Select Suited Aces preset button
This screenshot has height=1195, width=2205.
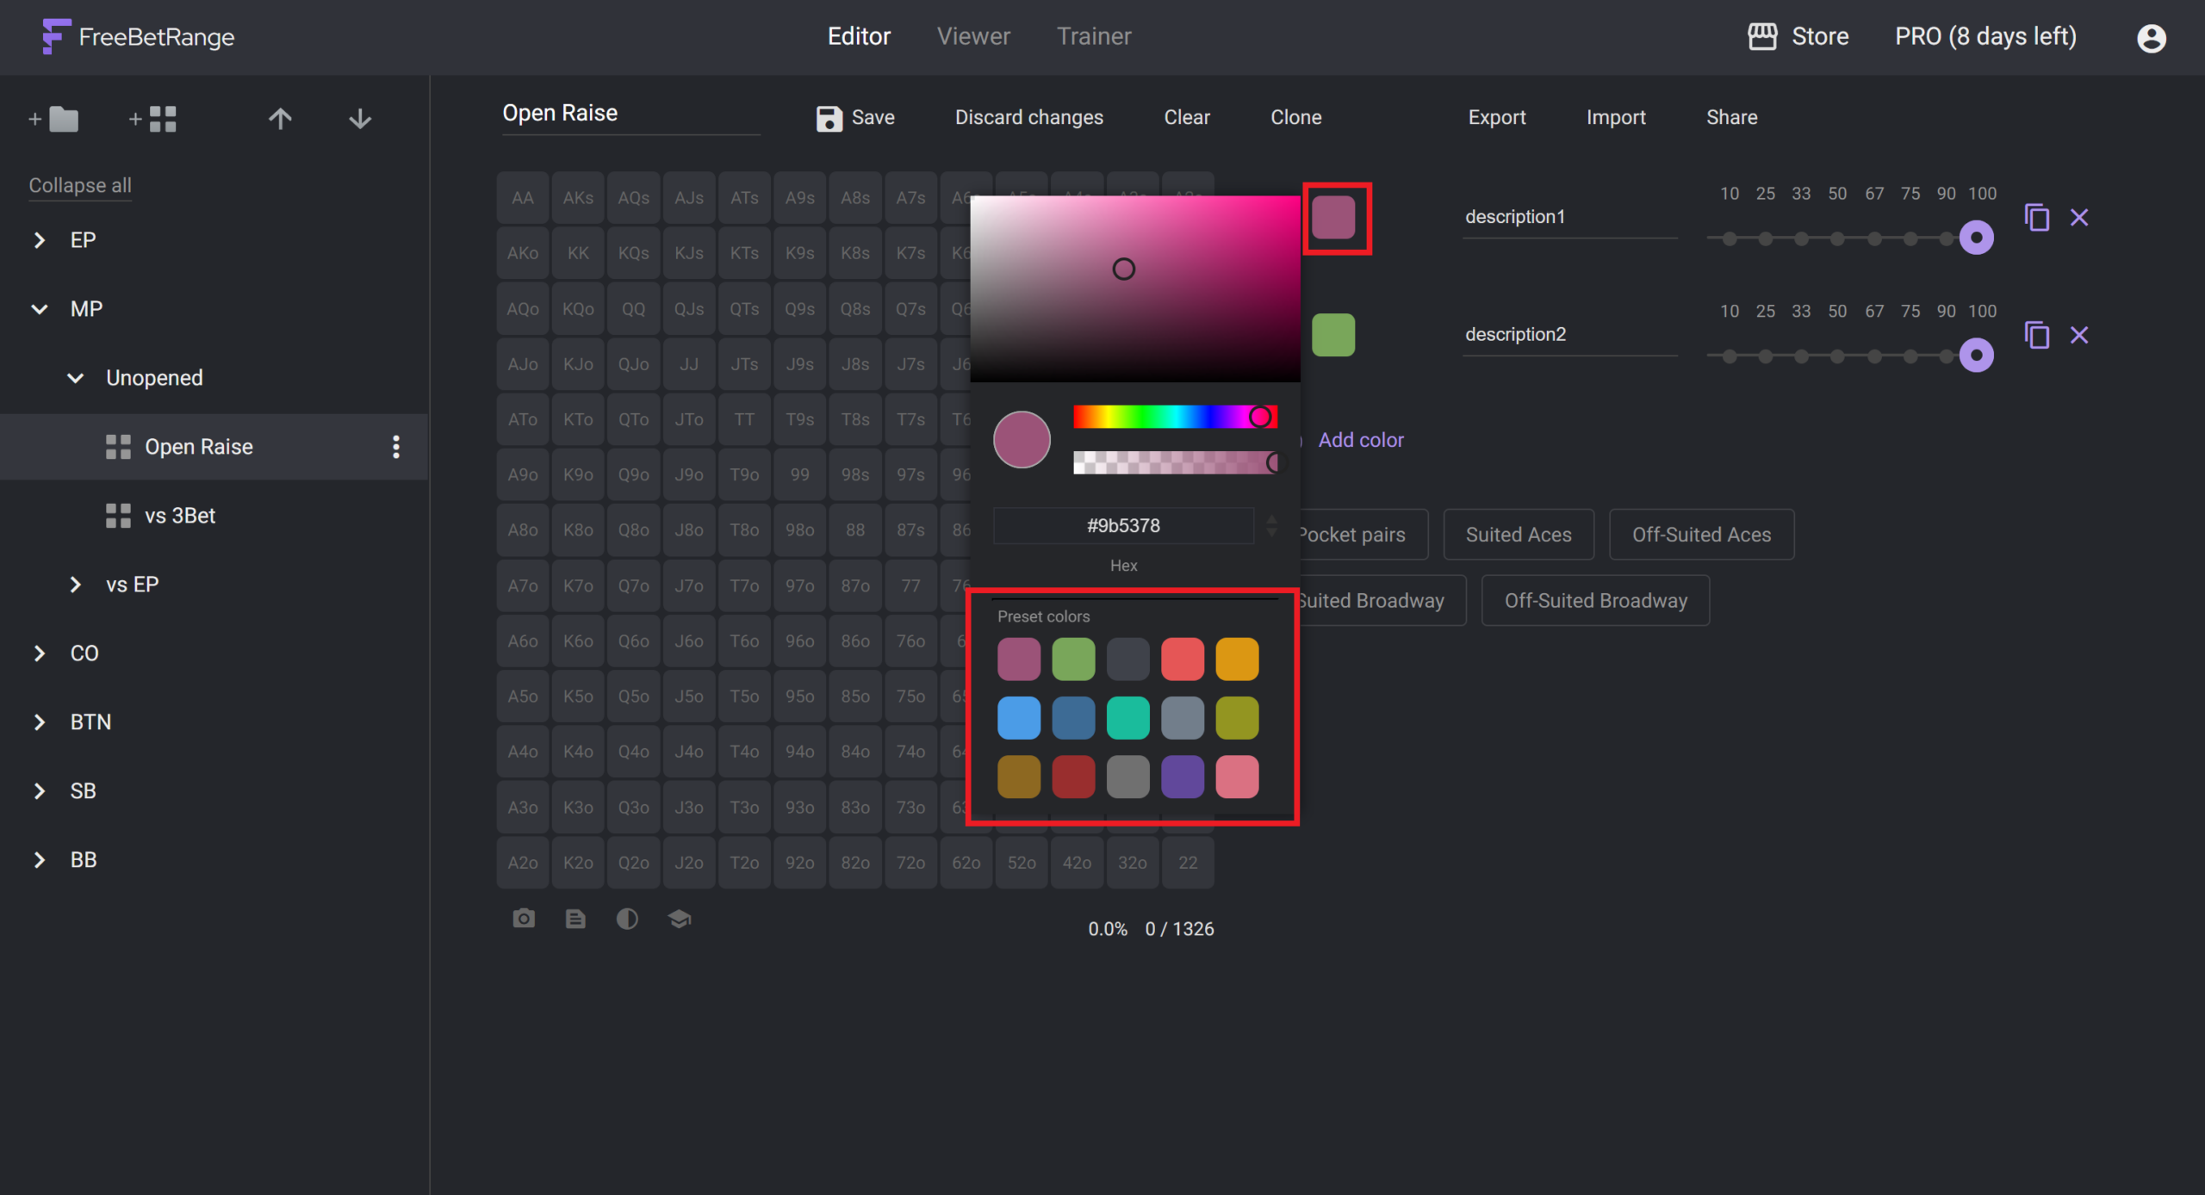coord(1519,535)
